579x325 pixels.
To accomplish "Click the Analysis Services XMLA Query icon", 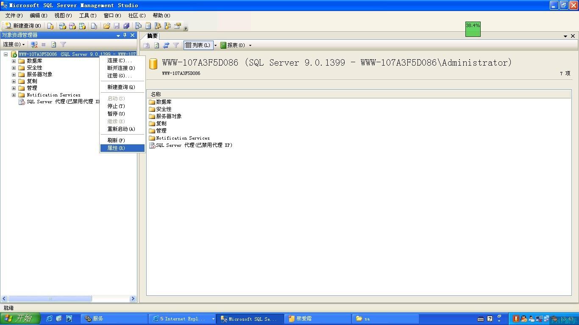I will 82,26.
